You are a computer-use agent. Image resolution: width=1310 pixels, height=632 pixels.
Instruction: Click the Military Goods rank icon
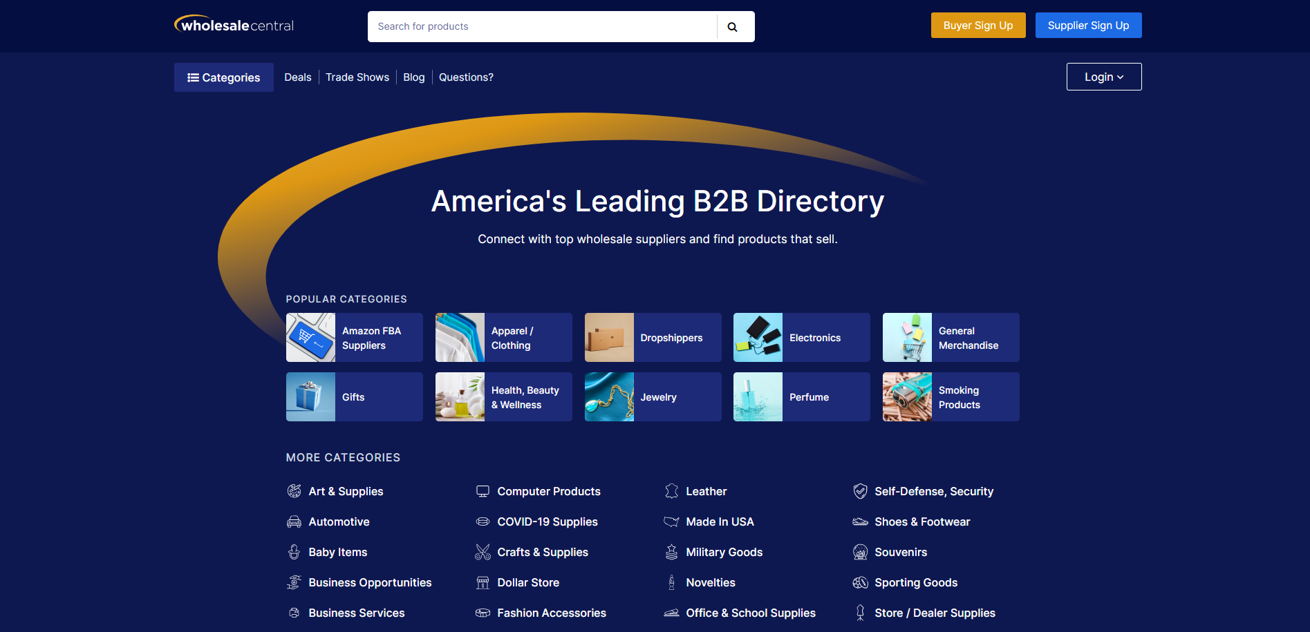672,552
